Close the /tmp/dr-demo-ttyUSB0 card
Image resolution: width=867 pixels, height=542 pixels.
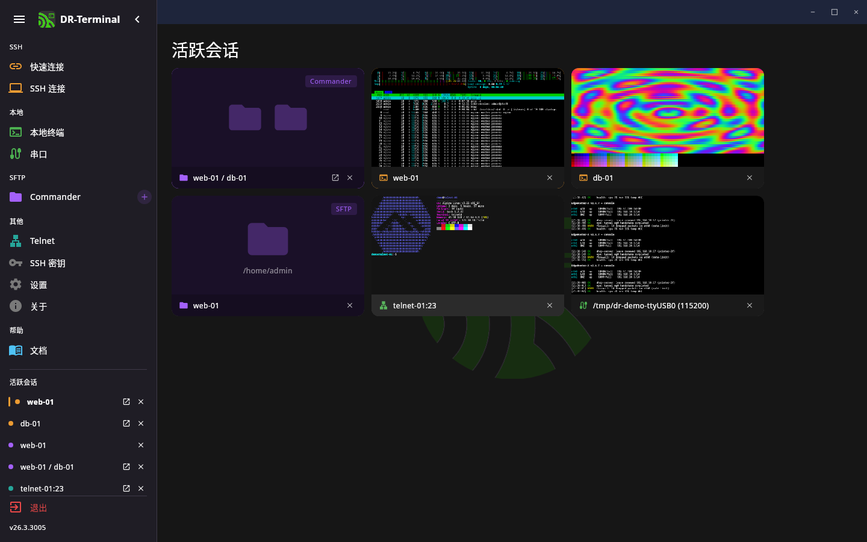coord(750,305)
